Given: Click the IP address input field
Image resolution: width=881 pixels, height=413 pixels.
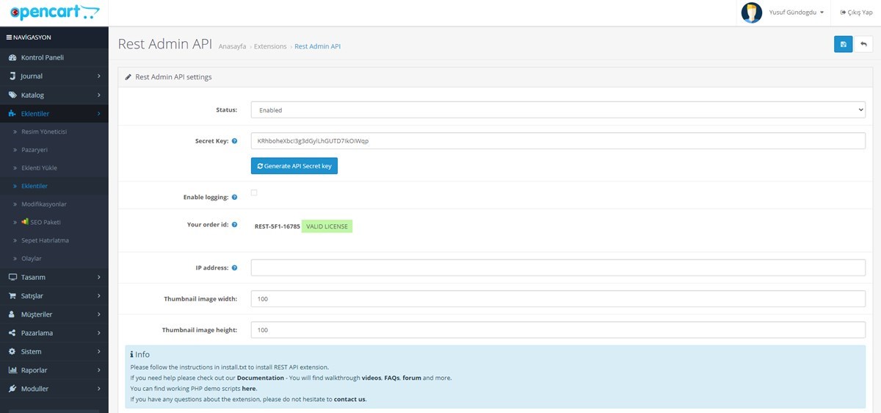Looking at the screenshot, I should 558,267.
